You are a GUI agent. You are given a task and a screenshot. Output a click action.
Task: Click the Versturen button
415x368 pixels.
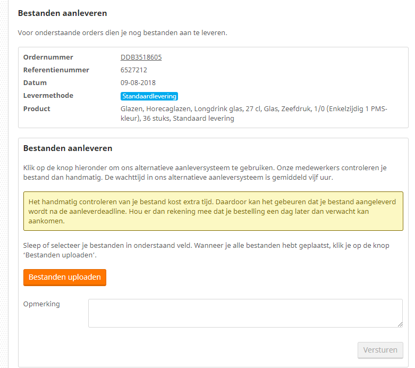coord(380,350)
